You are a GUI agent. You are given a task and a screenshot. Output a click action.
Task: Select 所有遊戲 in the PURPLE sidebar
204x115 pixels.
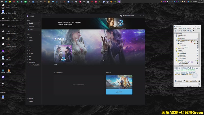point(33,23)
